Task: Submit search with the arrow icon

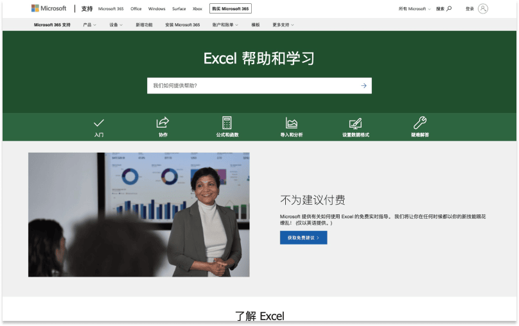Action: [x=364, y=85]
